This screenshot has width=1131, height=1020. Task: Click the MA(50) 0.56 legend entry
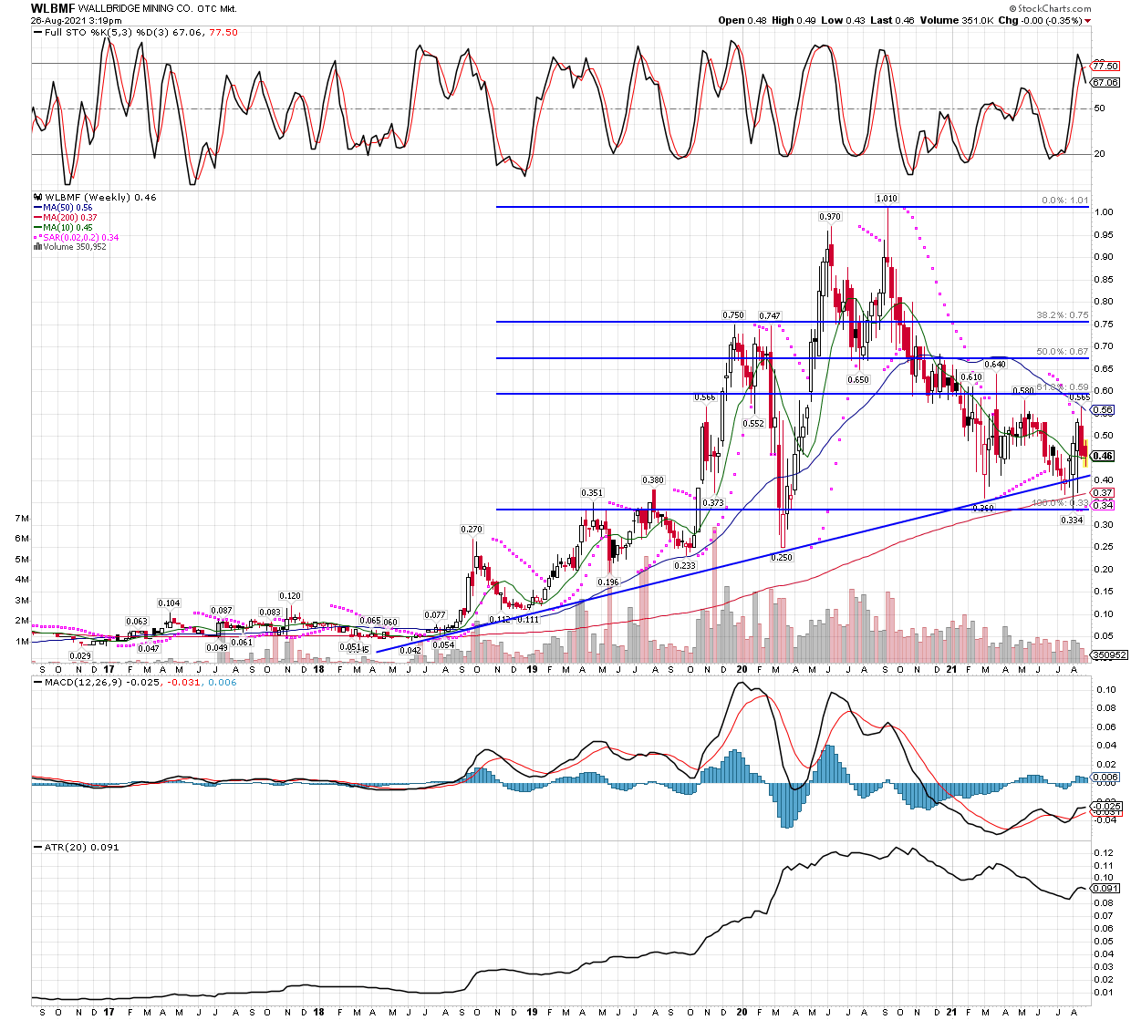67,208
